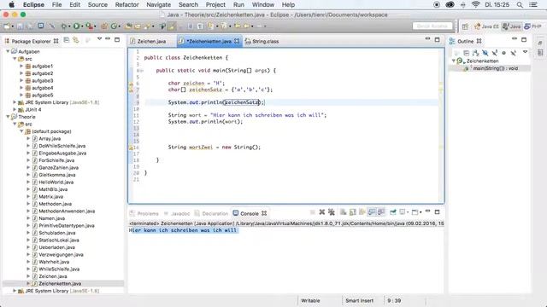The width and height of the screenshot is (547, 307).
Task: Click the New Java Package toolbar icon
Action: click(x=104, y=26)
